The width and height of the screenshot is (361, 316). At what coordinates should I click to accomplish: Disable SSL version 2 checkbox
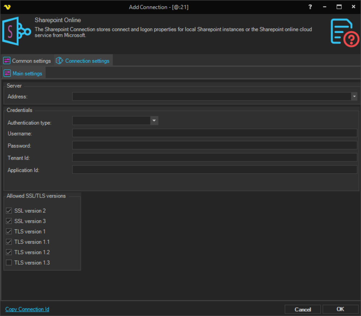(9, 211)
